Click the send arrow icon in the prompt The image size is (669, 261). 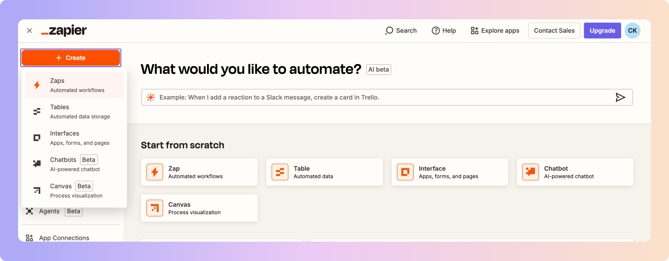coord(620,98)
